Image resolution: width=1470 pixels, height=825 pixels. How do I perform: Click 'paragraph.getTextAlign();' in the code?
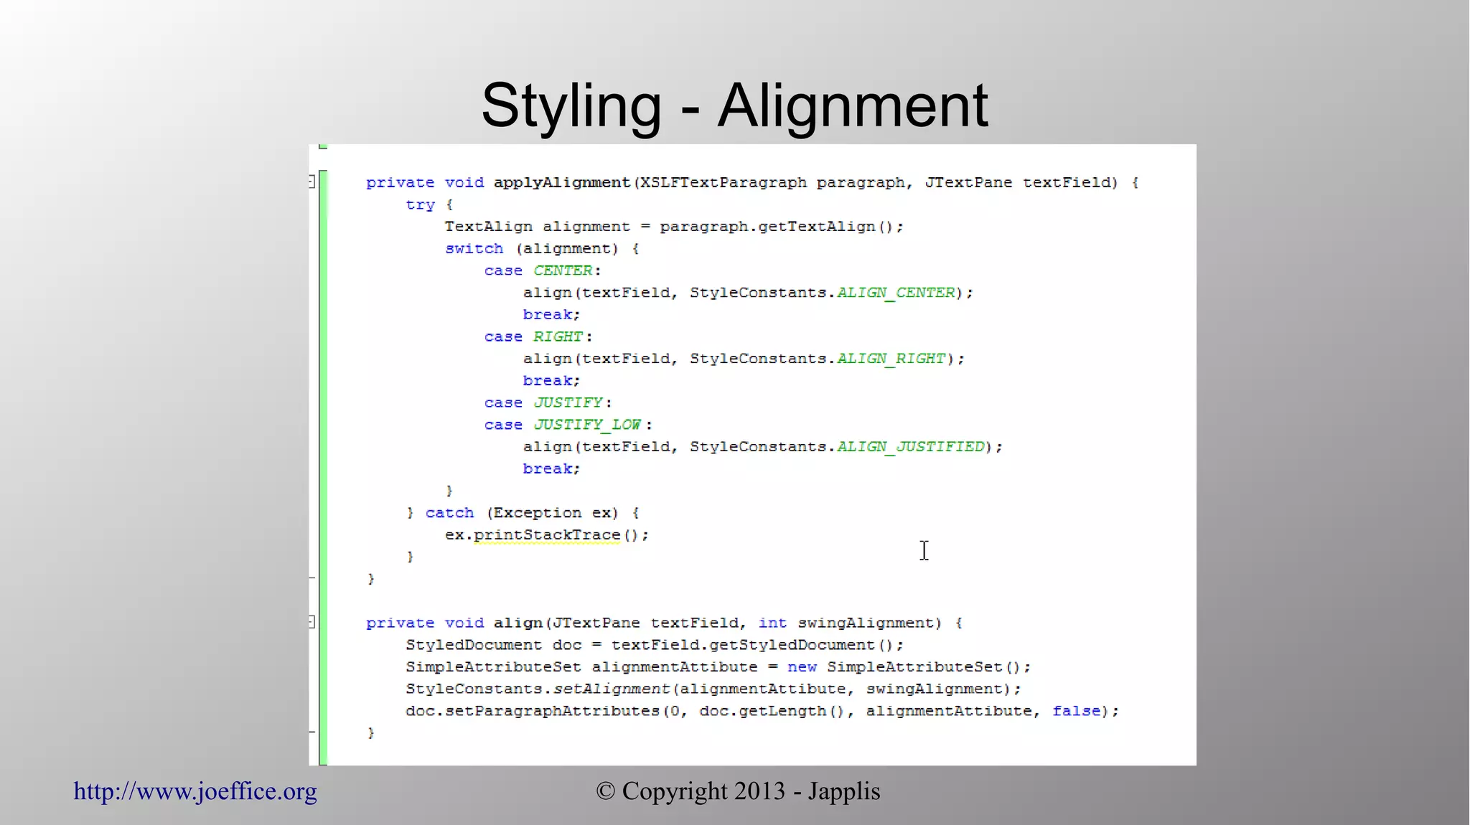point(782,227)
